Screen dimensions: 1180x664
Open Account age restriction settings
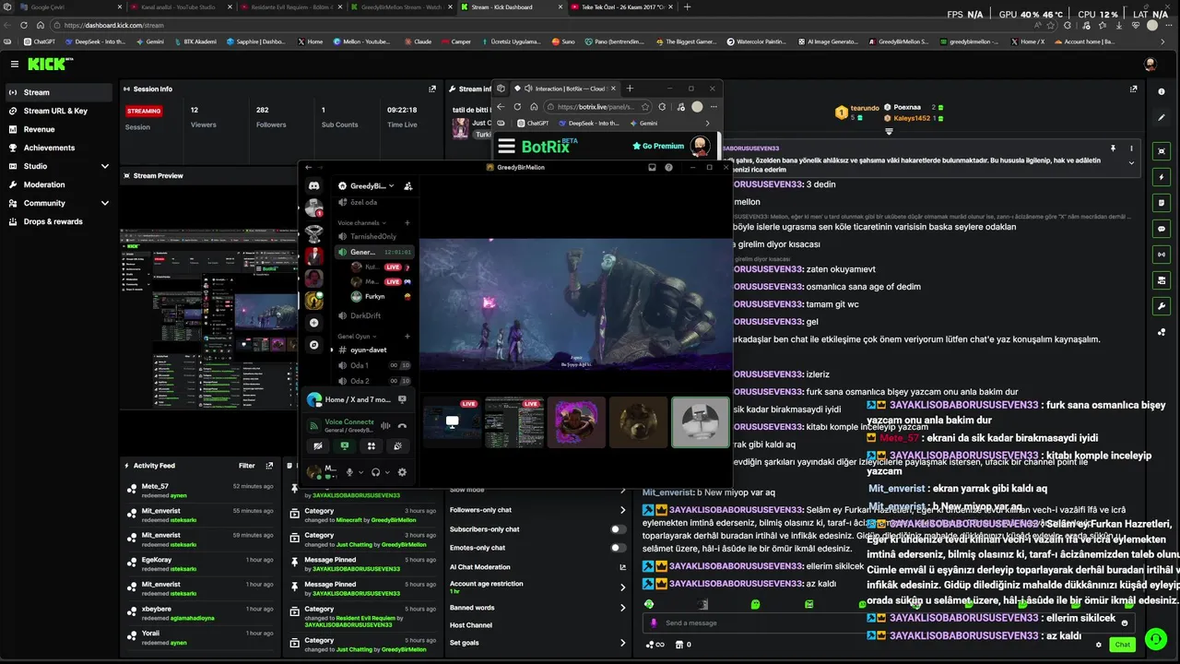click(537, 587)
